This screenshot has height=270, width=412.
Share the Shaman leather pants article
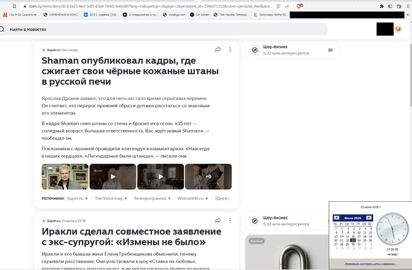(218, 49)
